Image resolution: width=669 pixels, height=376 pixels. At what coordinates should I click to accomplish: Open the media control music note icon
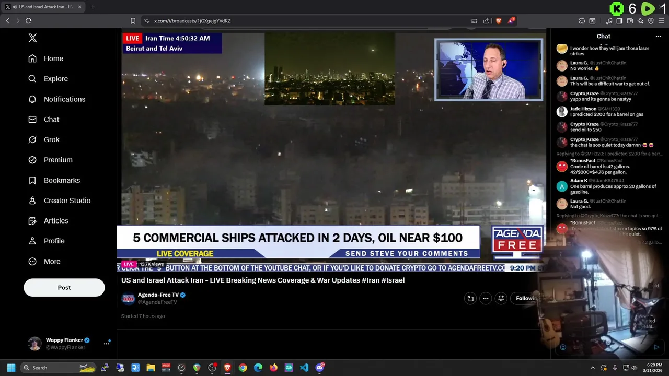[x=609, y=21]
